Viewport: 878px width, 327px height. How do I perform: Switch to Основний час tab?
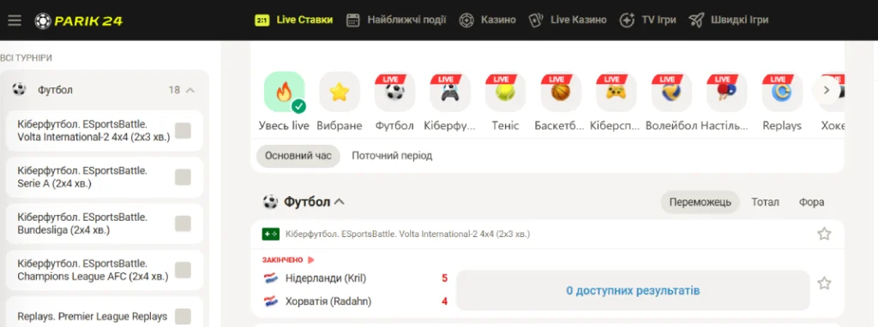coord(298,156)
